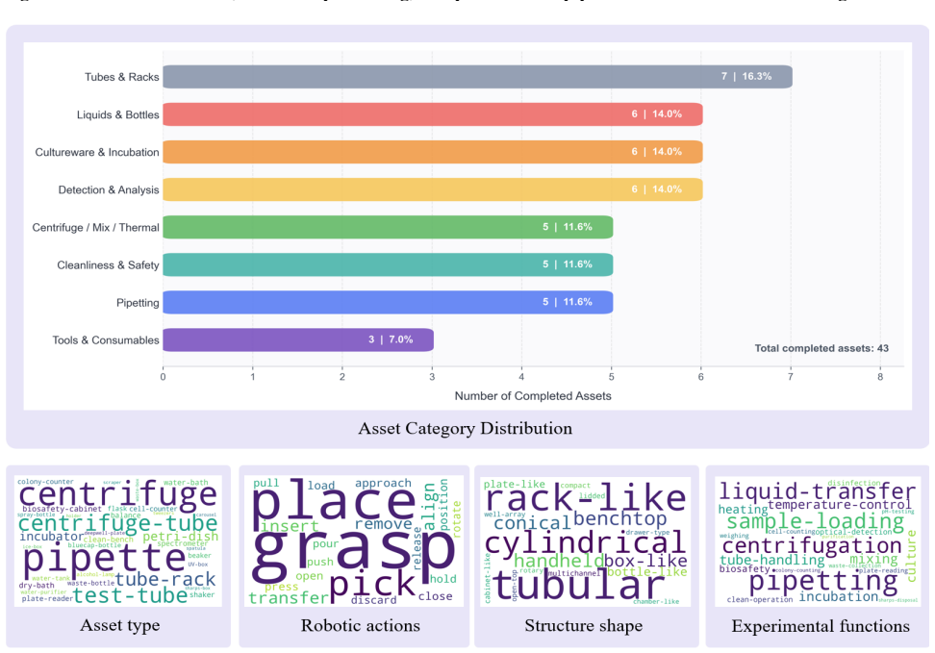Click the 'Total completed assets: 43' label
The image size is (935, 653).
[x=821, y=348]
